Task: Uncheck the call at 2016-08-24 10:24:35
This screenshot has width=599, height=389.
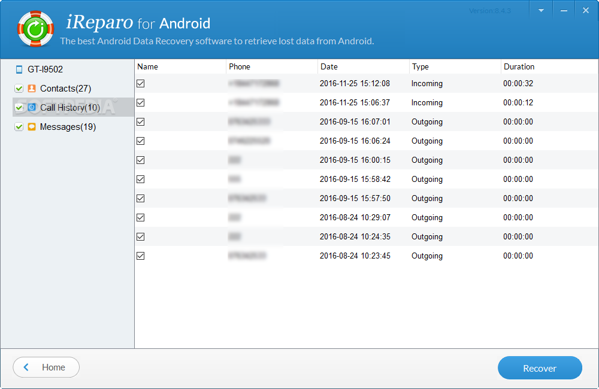Action: [x=141, y=236]
